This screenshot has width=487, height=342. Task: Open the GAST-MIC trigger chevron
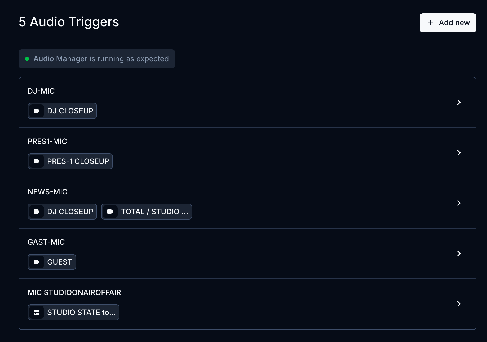point(459,253)
